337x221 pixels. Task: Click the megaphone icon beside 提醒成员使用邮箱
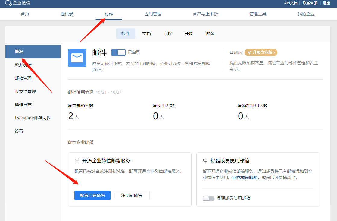[205, 160]
